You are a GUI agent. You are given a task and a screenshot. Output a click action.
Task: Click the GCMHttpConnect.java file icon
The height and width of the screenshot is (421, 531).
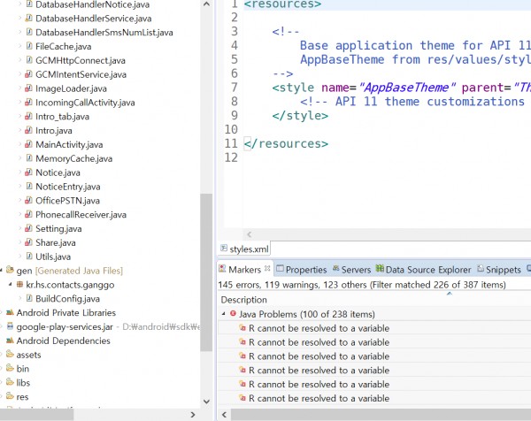point(29,60)
